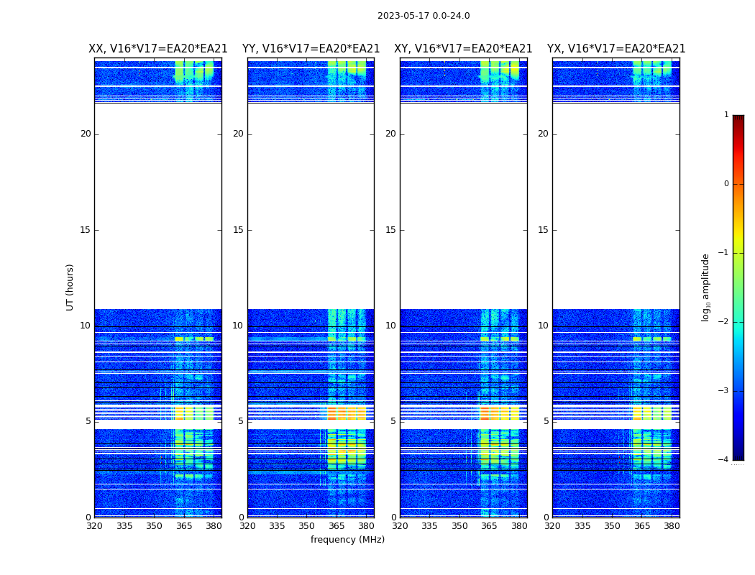Click the 320 MHz tick label under the XX plot

click(94, 526)
